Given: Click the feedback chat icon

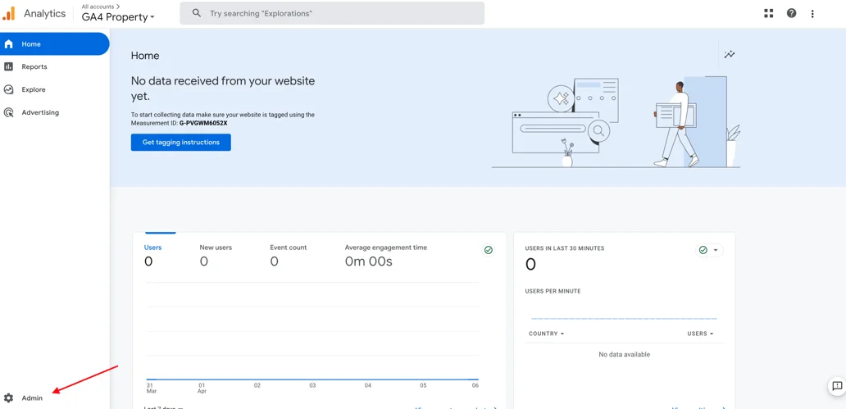Looking at the screenshot, I should (x=837, y=386).
